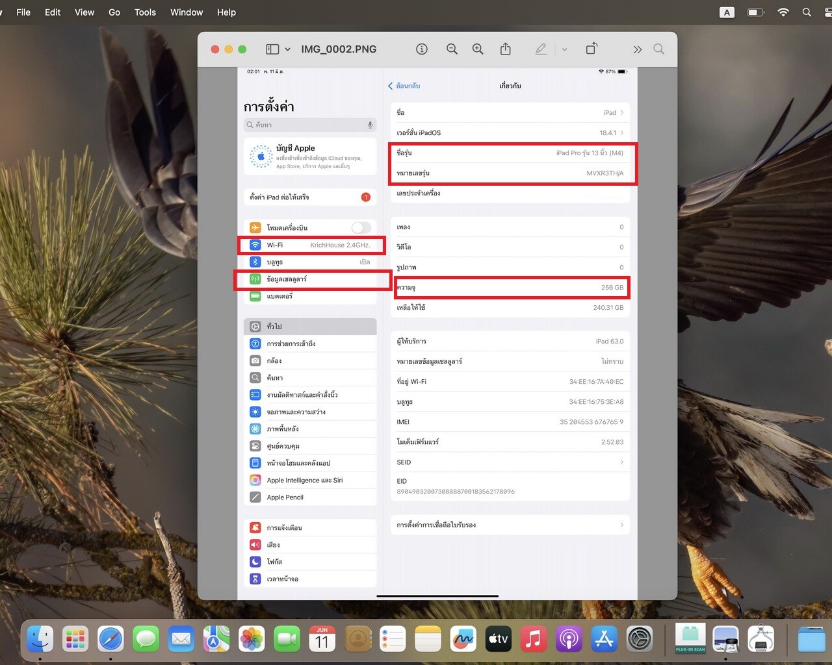Screen dimensions: 832x665
Task: Toggle the Preview sidebar view button
Action: 272,49
